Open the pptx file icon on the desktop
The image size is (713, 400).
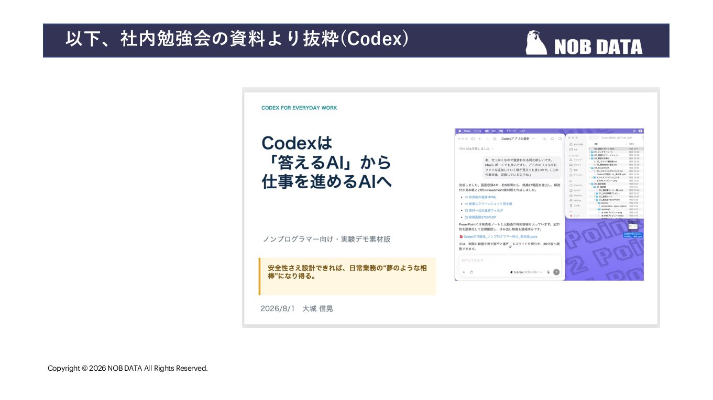click(x=633, y=227)
